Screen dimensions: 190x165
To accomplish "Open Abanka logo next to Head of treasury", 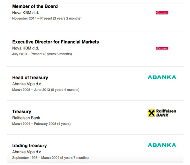I will pos(162,77).
